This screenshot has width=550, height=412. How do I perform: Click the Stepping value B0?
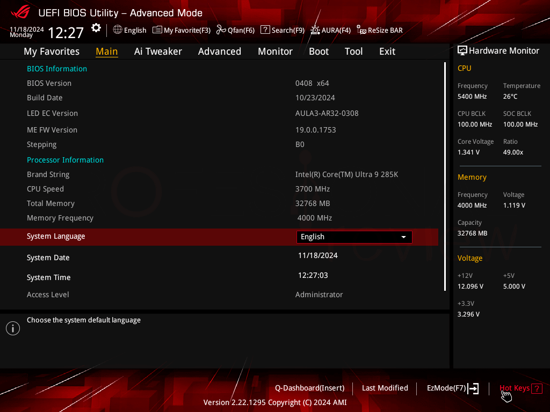click(300, 144)
